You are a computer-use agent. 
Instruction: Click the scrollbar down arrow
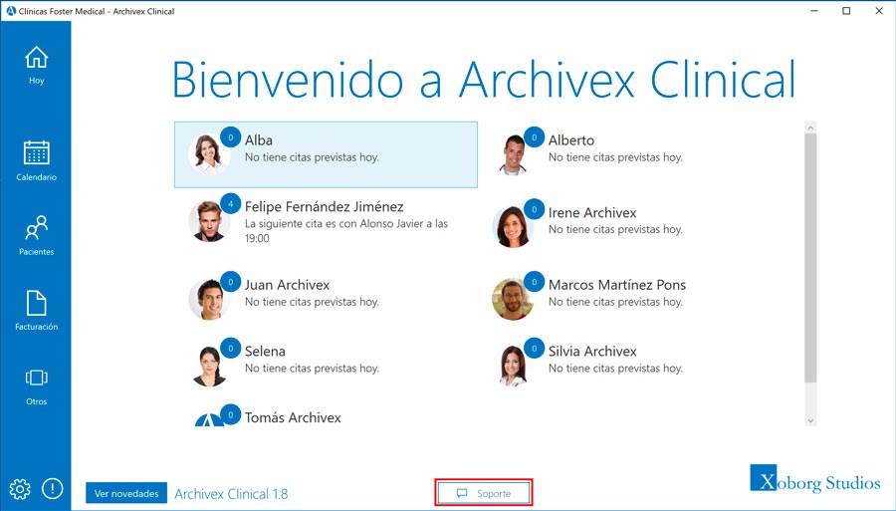(x=810, y=420)
